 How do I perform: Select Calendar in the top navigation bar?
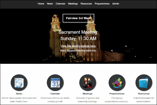pyautogui.click(x=60, y=4)
